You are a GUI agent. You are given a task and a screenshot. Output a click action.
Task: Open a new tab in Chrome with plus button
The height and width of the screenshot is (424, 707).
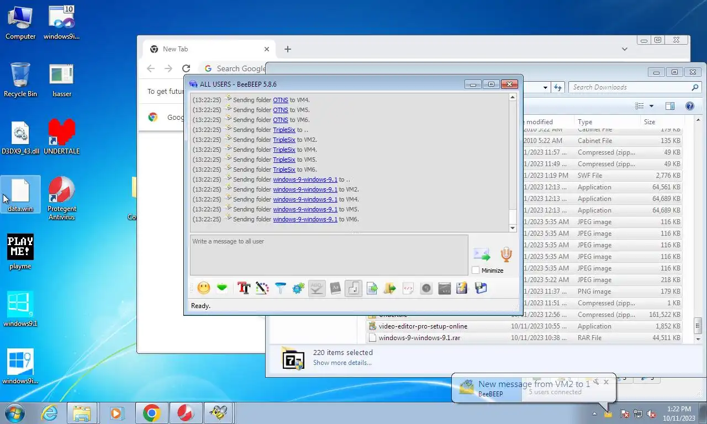click(x=287, y=49)
